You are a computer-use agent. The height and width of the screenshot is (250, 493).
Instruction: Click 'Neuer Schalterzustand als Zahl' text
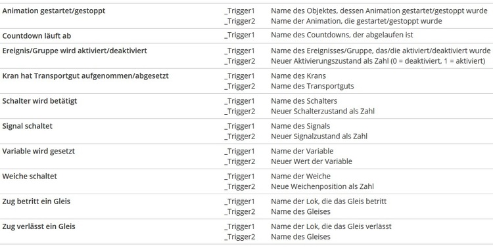pyautogui.click(x=323, y=112)
